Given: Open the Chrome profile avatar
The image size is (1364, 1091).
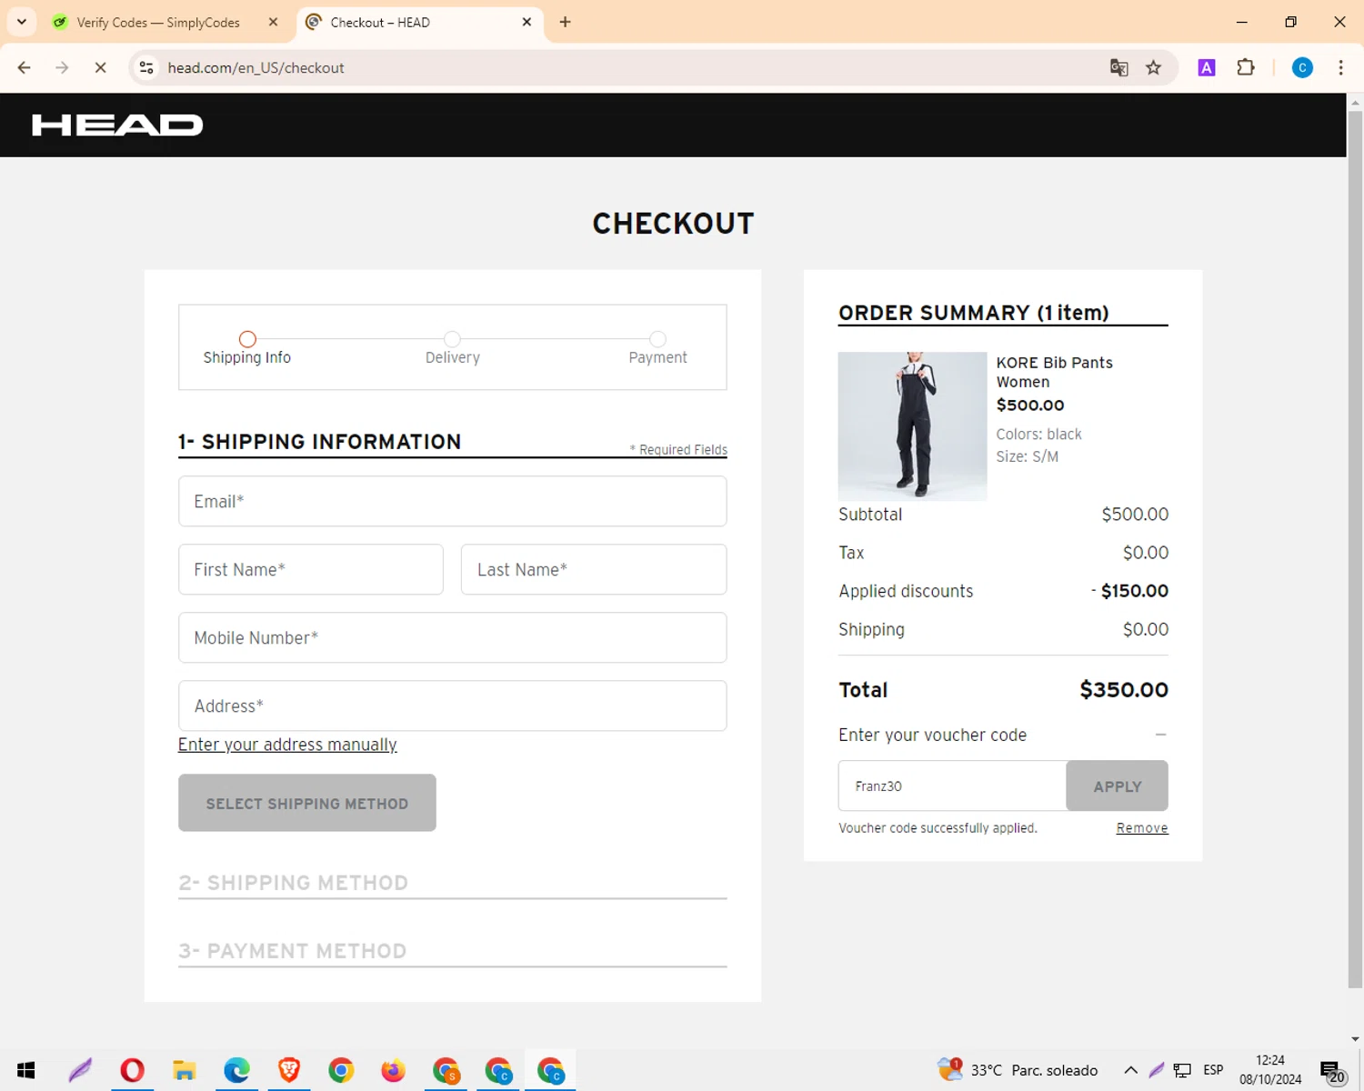Looking at the screenshot, I should pos(1302,67).
